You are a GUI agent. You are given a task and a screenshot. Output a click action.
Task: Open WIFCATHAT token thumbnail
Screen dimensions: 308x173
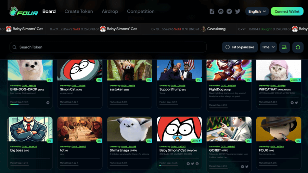pyautogui.click(x=279, y=70)
